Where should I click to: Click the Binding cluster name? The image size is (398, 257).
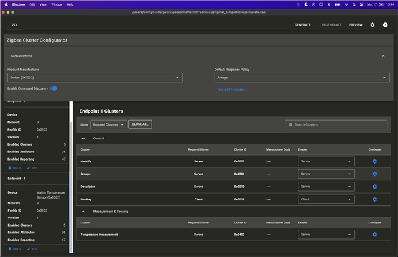coord(86,199)
